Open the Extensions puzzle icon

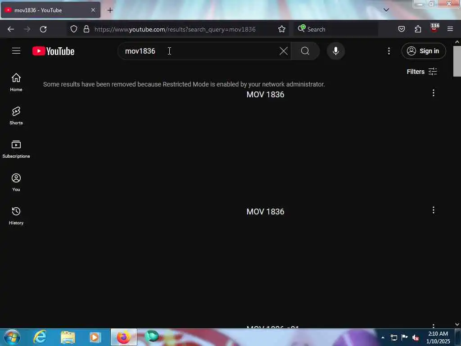[418, 29]
